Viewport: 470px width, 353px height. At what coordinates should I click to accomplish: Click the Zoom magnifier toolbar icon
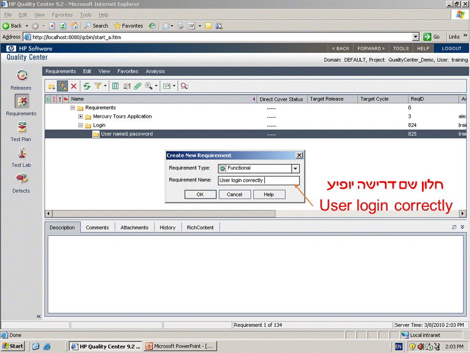(148, 86)
